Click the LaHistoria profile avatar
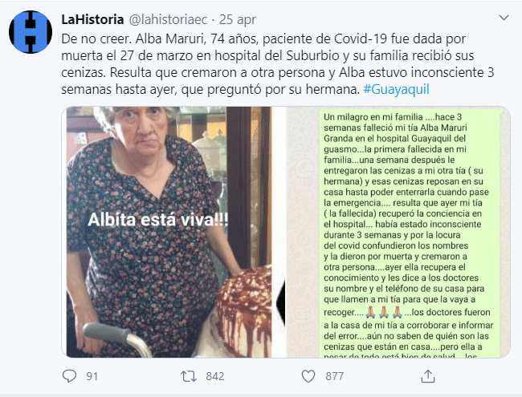The width and height of the screenshot is (522, 397). pyautogui.click(x=31, y=31)
